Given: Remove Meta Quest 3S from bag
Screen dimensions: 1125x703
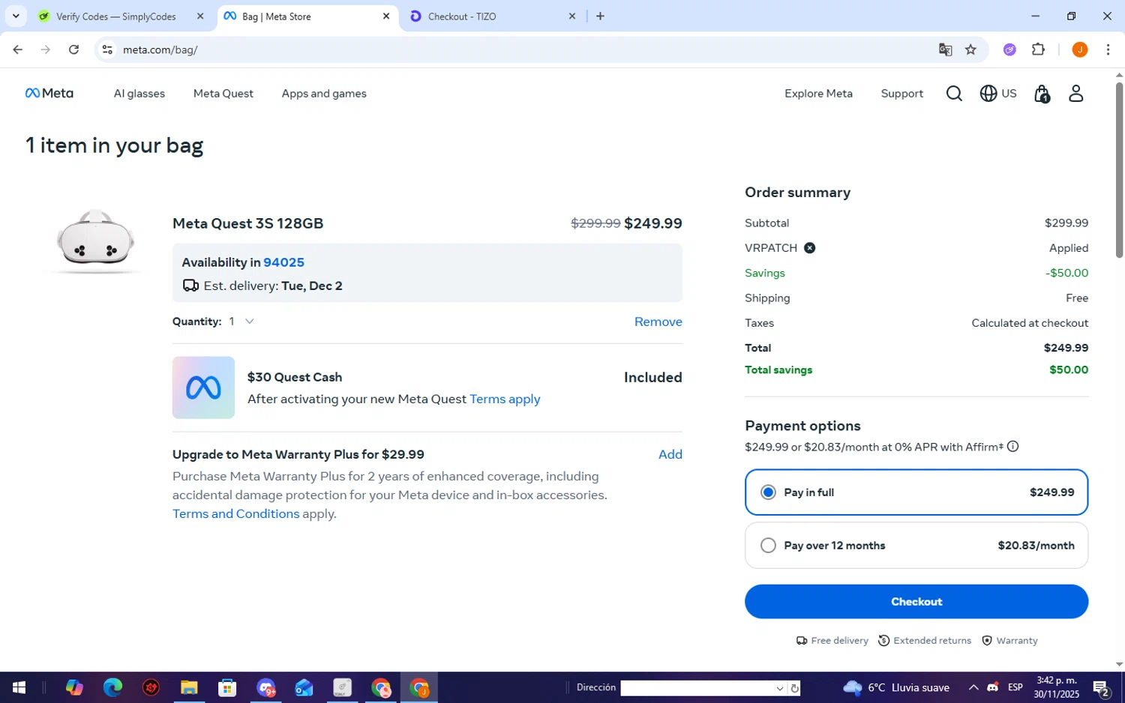Looking at the screenshot, I should pos(658,322).
